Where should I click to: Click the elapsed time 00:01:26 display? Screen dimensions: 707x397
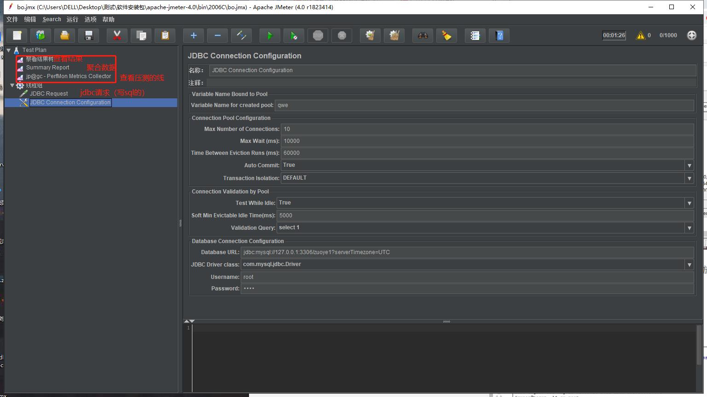point(614,35)
